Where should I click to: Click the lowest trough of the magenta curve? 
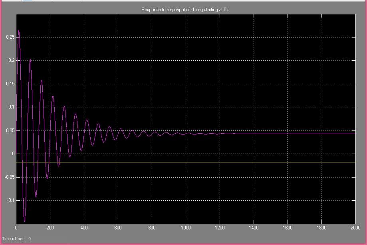24,221
